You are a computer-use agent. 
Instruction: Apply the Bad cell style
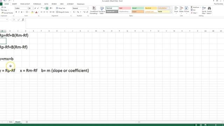click(125, 8)
